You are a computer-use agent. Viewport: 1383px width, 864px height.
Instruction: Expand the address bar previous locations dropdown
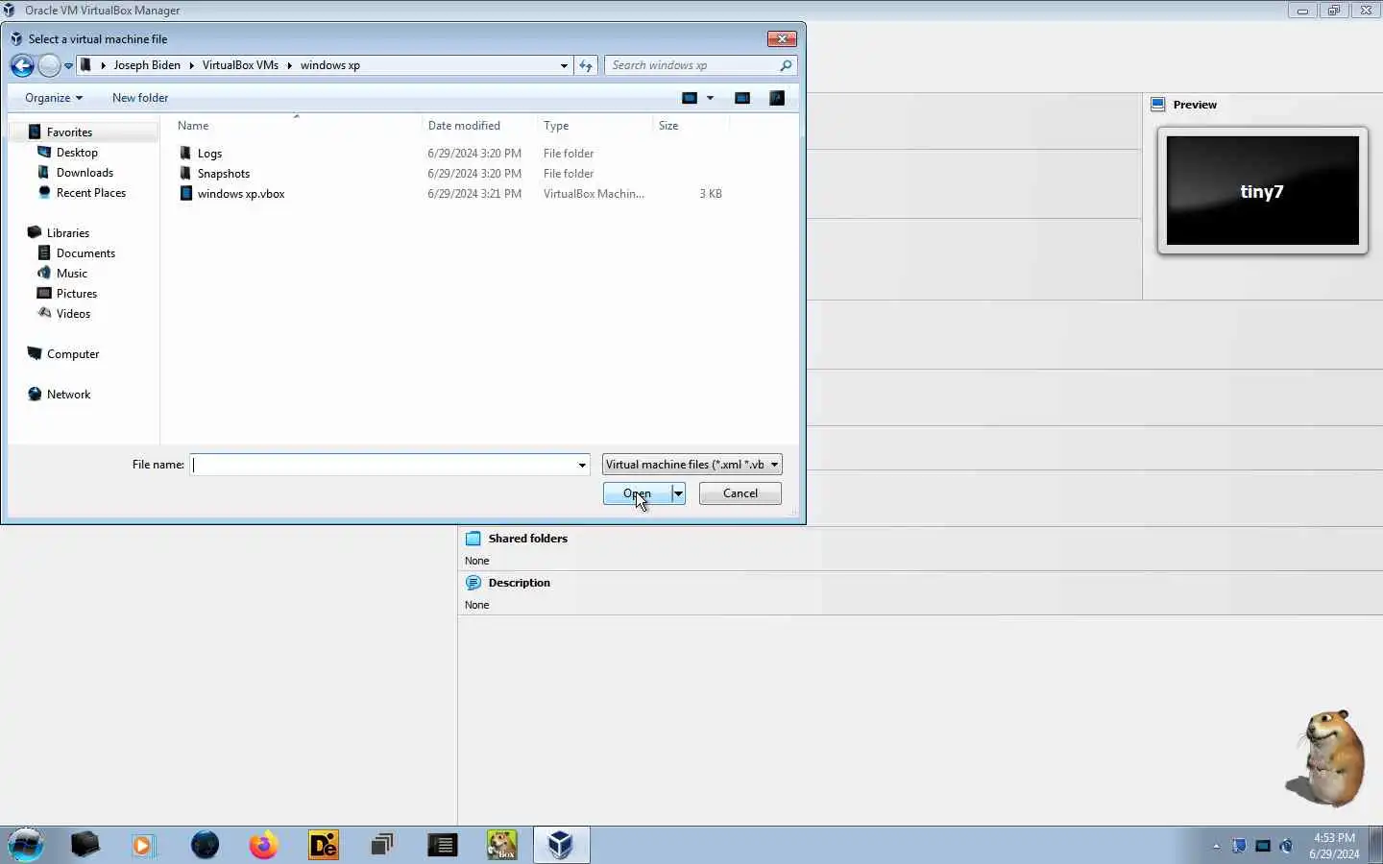(564, 65)
